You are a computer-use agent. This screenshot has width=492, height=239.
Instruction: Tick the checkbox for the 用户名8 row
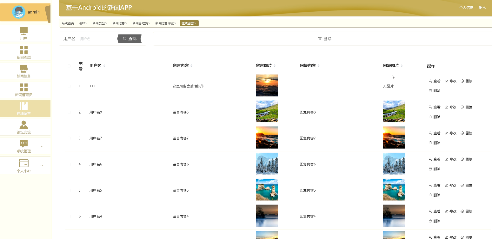pos(70,112)
